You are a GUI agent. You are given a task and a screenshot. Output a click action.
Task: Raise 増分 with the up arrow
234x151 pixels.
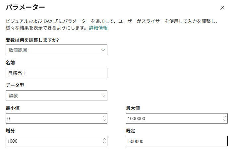pyautogui.click(x=104, y=139)
